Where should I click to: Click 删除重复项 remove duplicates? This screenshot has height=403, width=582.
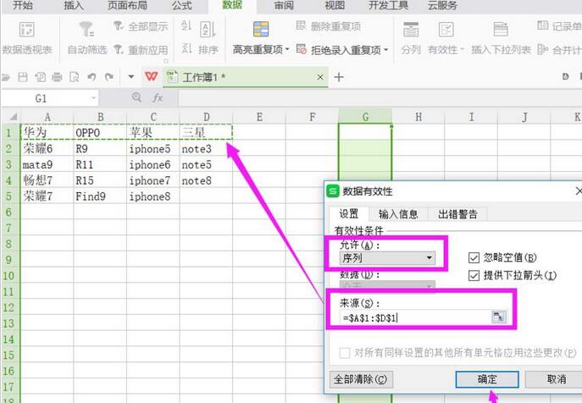(329, 26)
